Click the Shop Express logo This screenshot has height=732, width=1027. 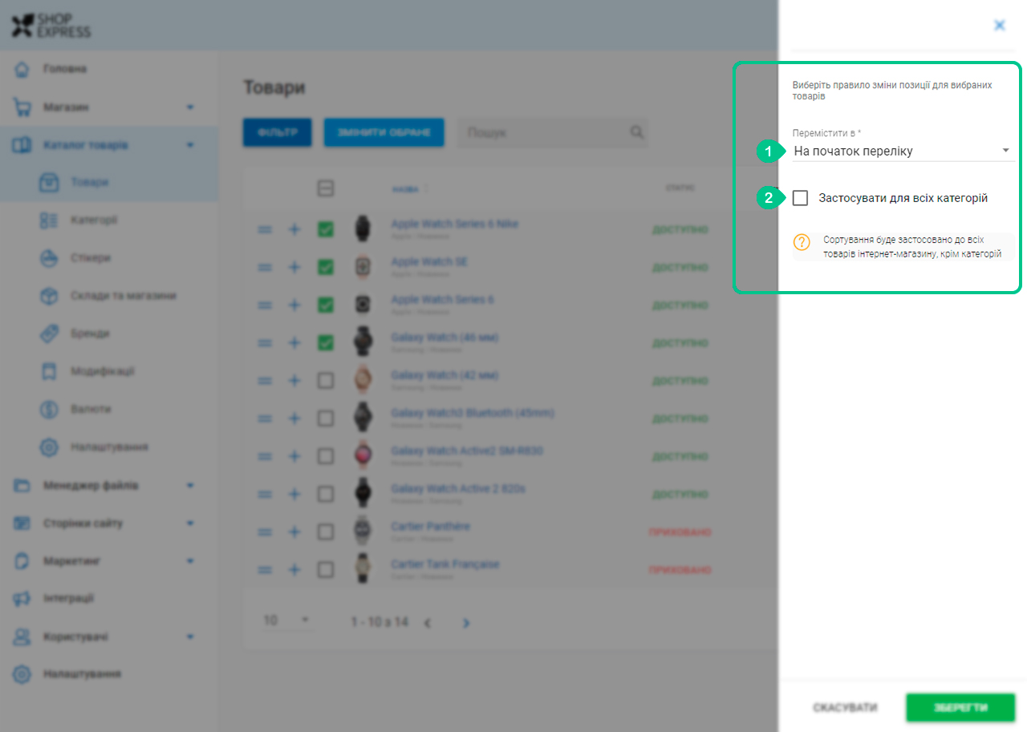click(51, 25)
